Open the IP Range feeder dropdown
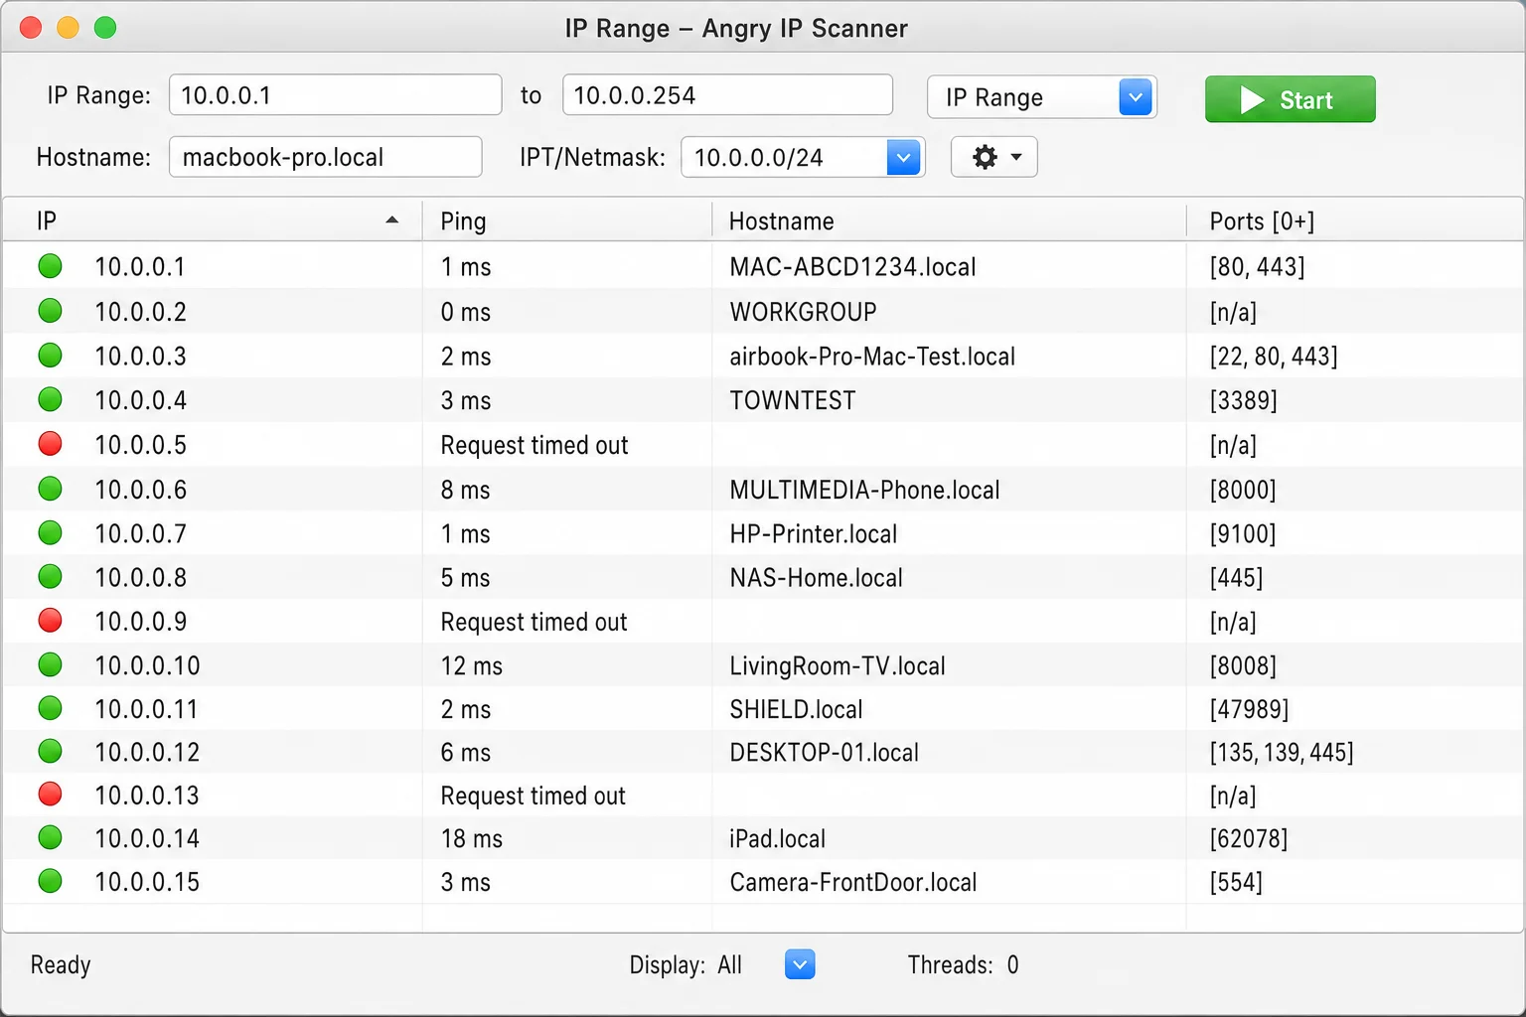 (1041, 97)
